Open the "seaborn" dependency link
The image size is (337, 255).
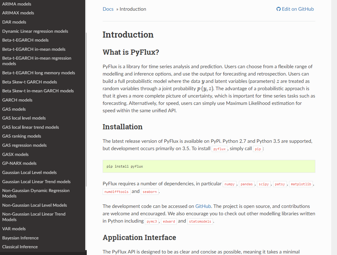(x=149, y=191)
